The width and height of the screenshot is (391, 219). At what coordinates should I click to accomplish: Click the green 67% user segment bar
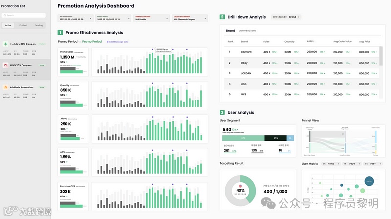(243, 138)
